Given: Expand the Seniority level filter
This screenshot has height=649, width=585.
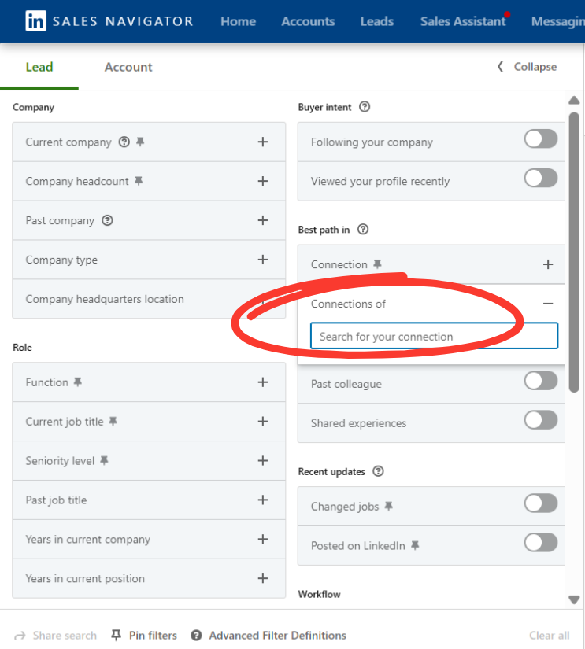Looking at the screenshot, I should click(x=263, y=460).
